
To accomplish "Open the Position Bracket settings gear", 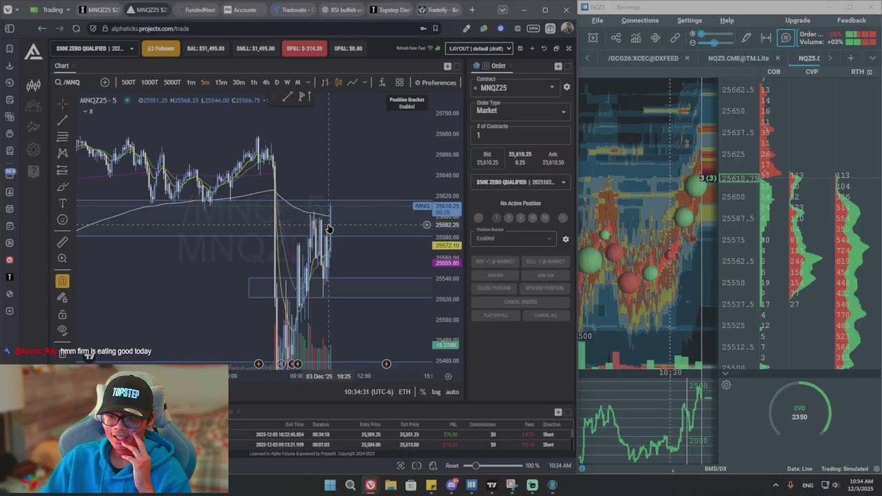I will [x=566, y=239].
